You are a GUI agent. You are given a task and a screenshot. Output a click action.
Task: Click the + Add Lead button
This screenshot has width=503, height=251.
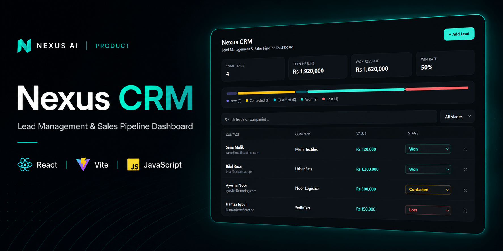click(x=459, y=34)
